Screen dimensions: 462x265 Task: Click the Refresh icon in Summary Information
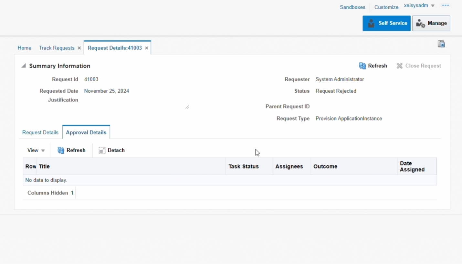[362, 66]
